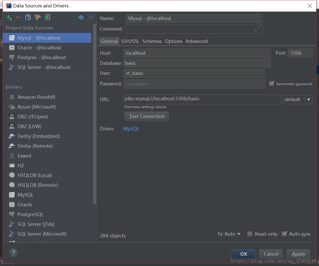Click the 284 objects status text
This screenshot has width=319, height=266.
113,236
